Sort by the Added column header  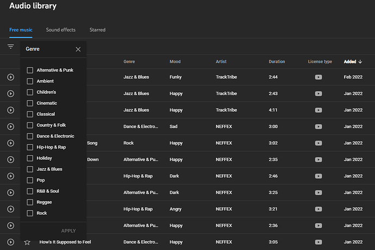point(350,61)
